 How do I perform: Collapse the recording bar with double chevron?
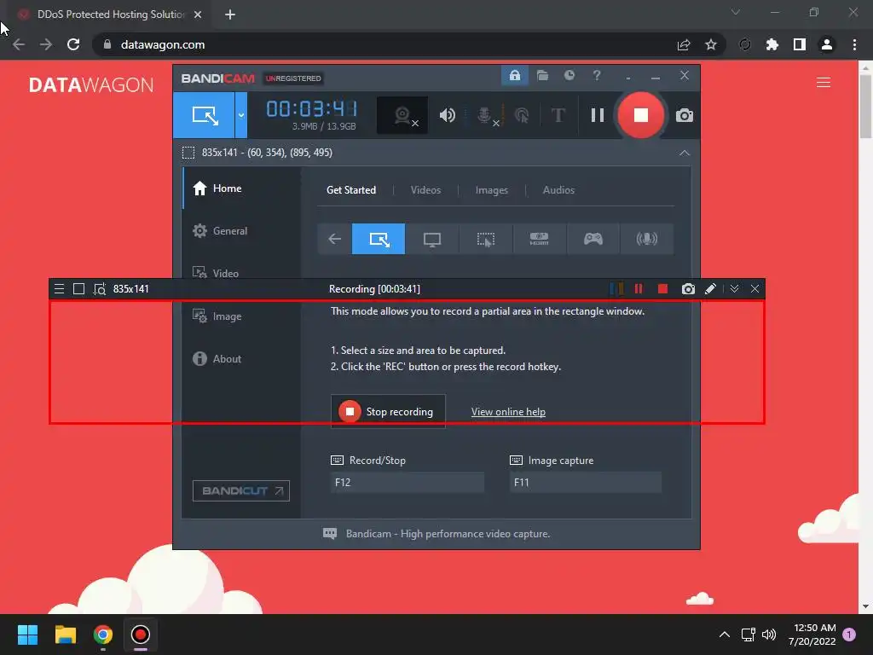coord(734,288)
